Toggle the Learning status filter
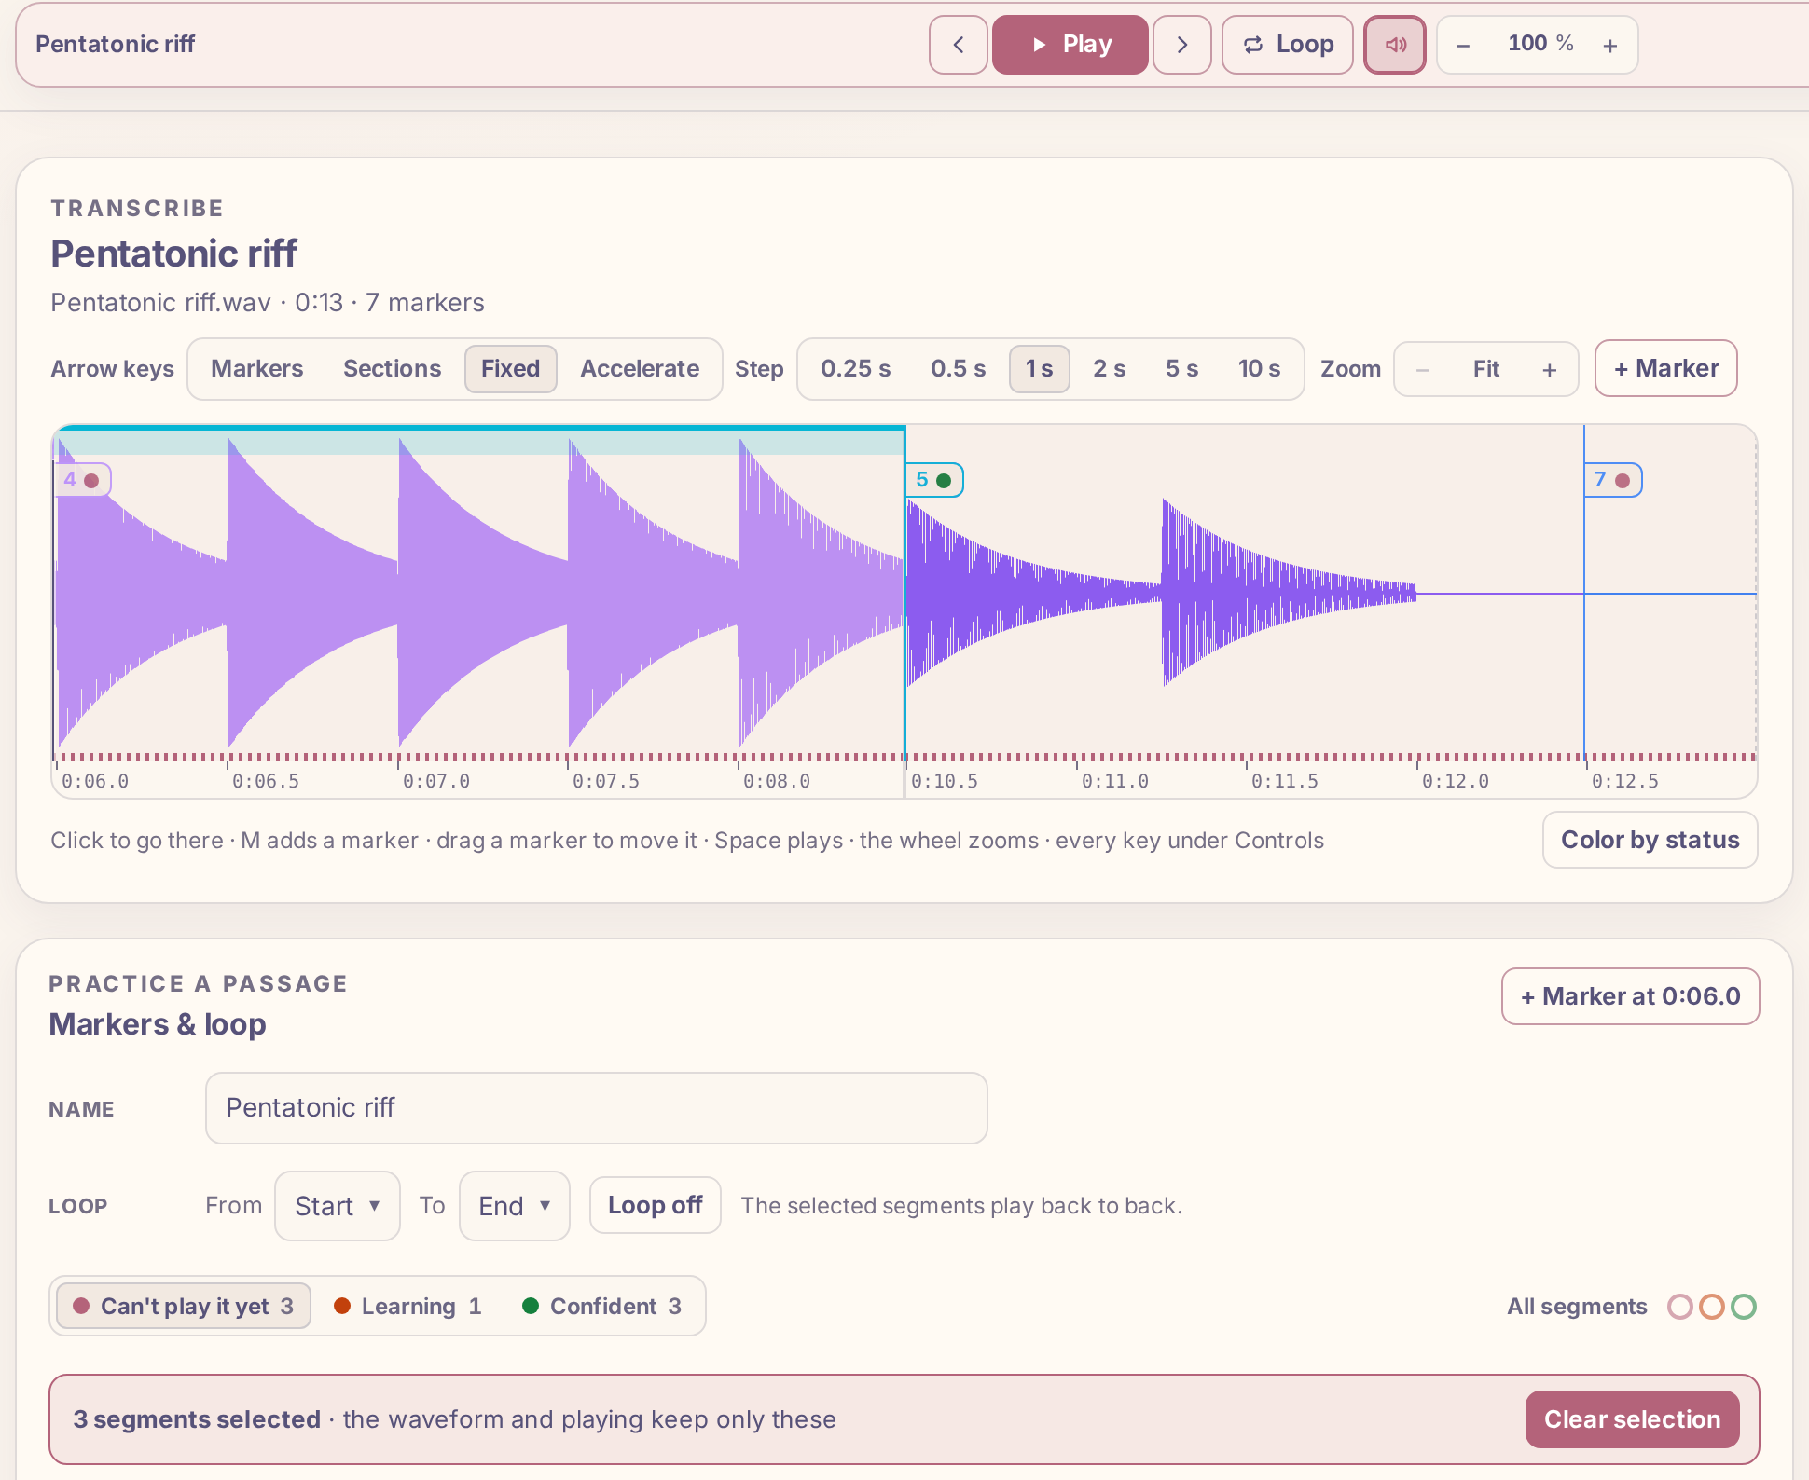This screenshot has width=1809, height=1480. pos(408,1307)
